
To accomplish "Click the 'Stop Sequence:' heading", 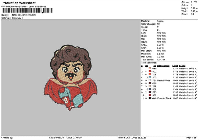I will coord(149,63).
